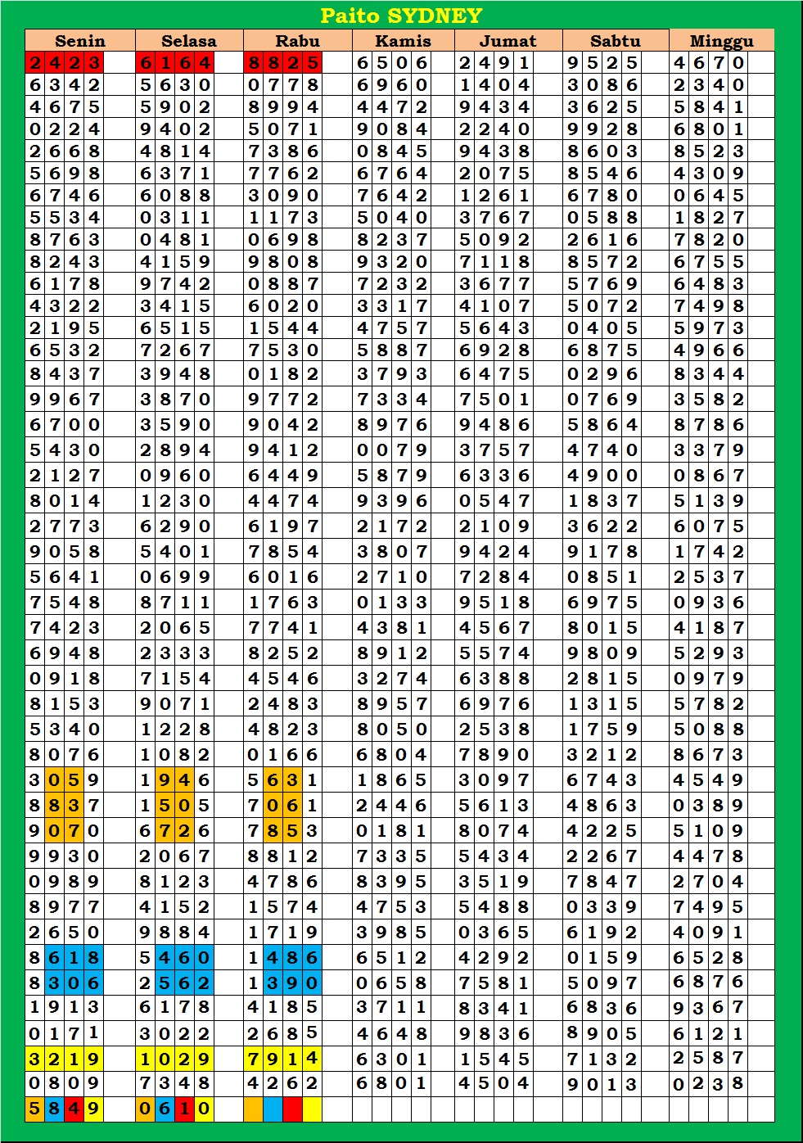The image size is (803, 1143).
Task: Click the empty yellow swatch under Rabu
Action: tap(312, 1109)
